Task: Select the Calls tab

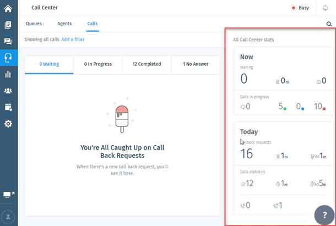Action: 93,24
